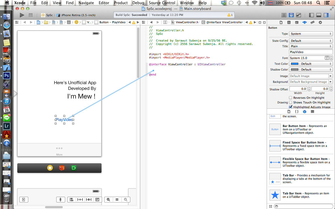
Task: Show the Standard editor
Action: [284, 15]
